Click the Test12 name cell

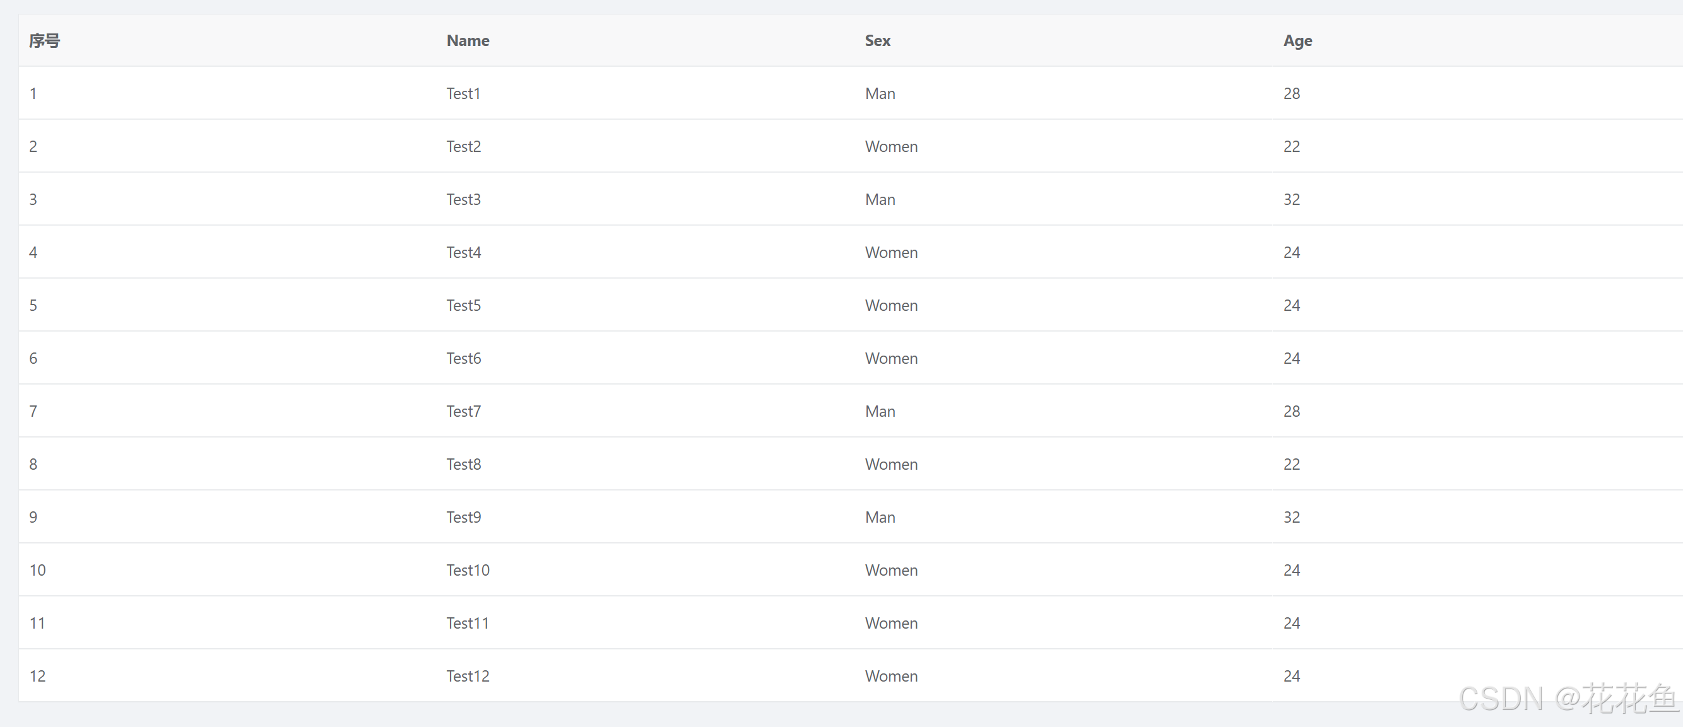point(468,676)
